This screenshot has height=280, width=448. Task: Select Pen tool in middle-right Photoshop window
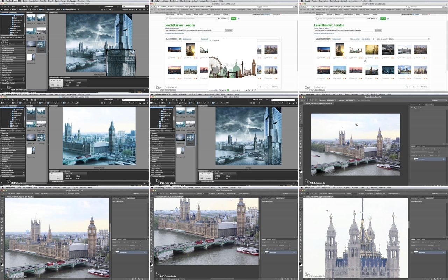pos(301,150)
